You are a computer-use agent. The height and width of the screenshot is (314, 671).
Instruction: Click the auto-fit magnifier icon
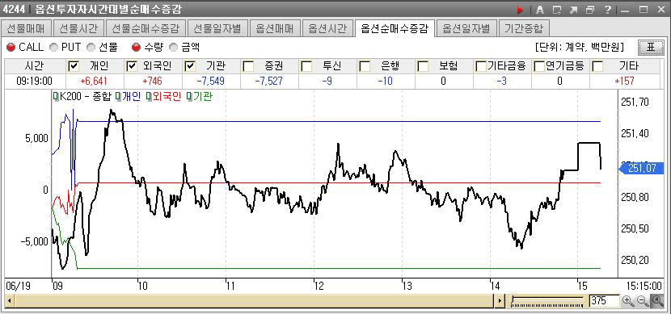[x=658, y=301]
